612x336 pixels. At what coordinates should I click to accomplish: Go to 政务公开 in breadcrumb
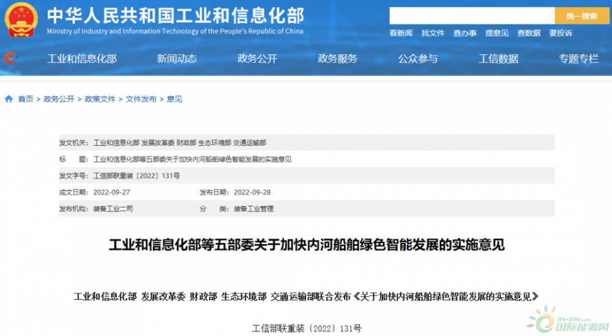click(59, 99)
